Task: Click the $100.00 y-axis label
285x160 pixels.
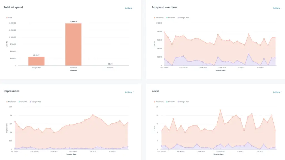Action: click(159, 23)
